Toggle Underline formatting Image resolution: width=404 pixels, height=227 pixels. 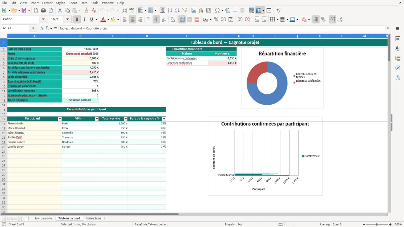click(91, 20)
